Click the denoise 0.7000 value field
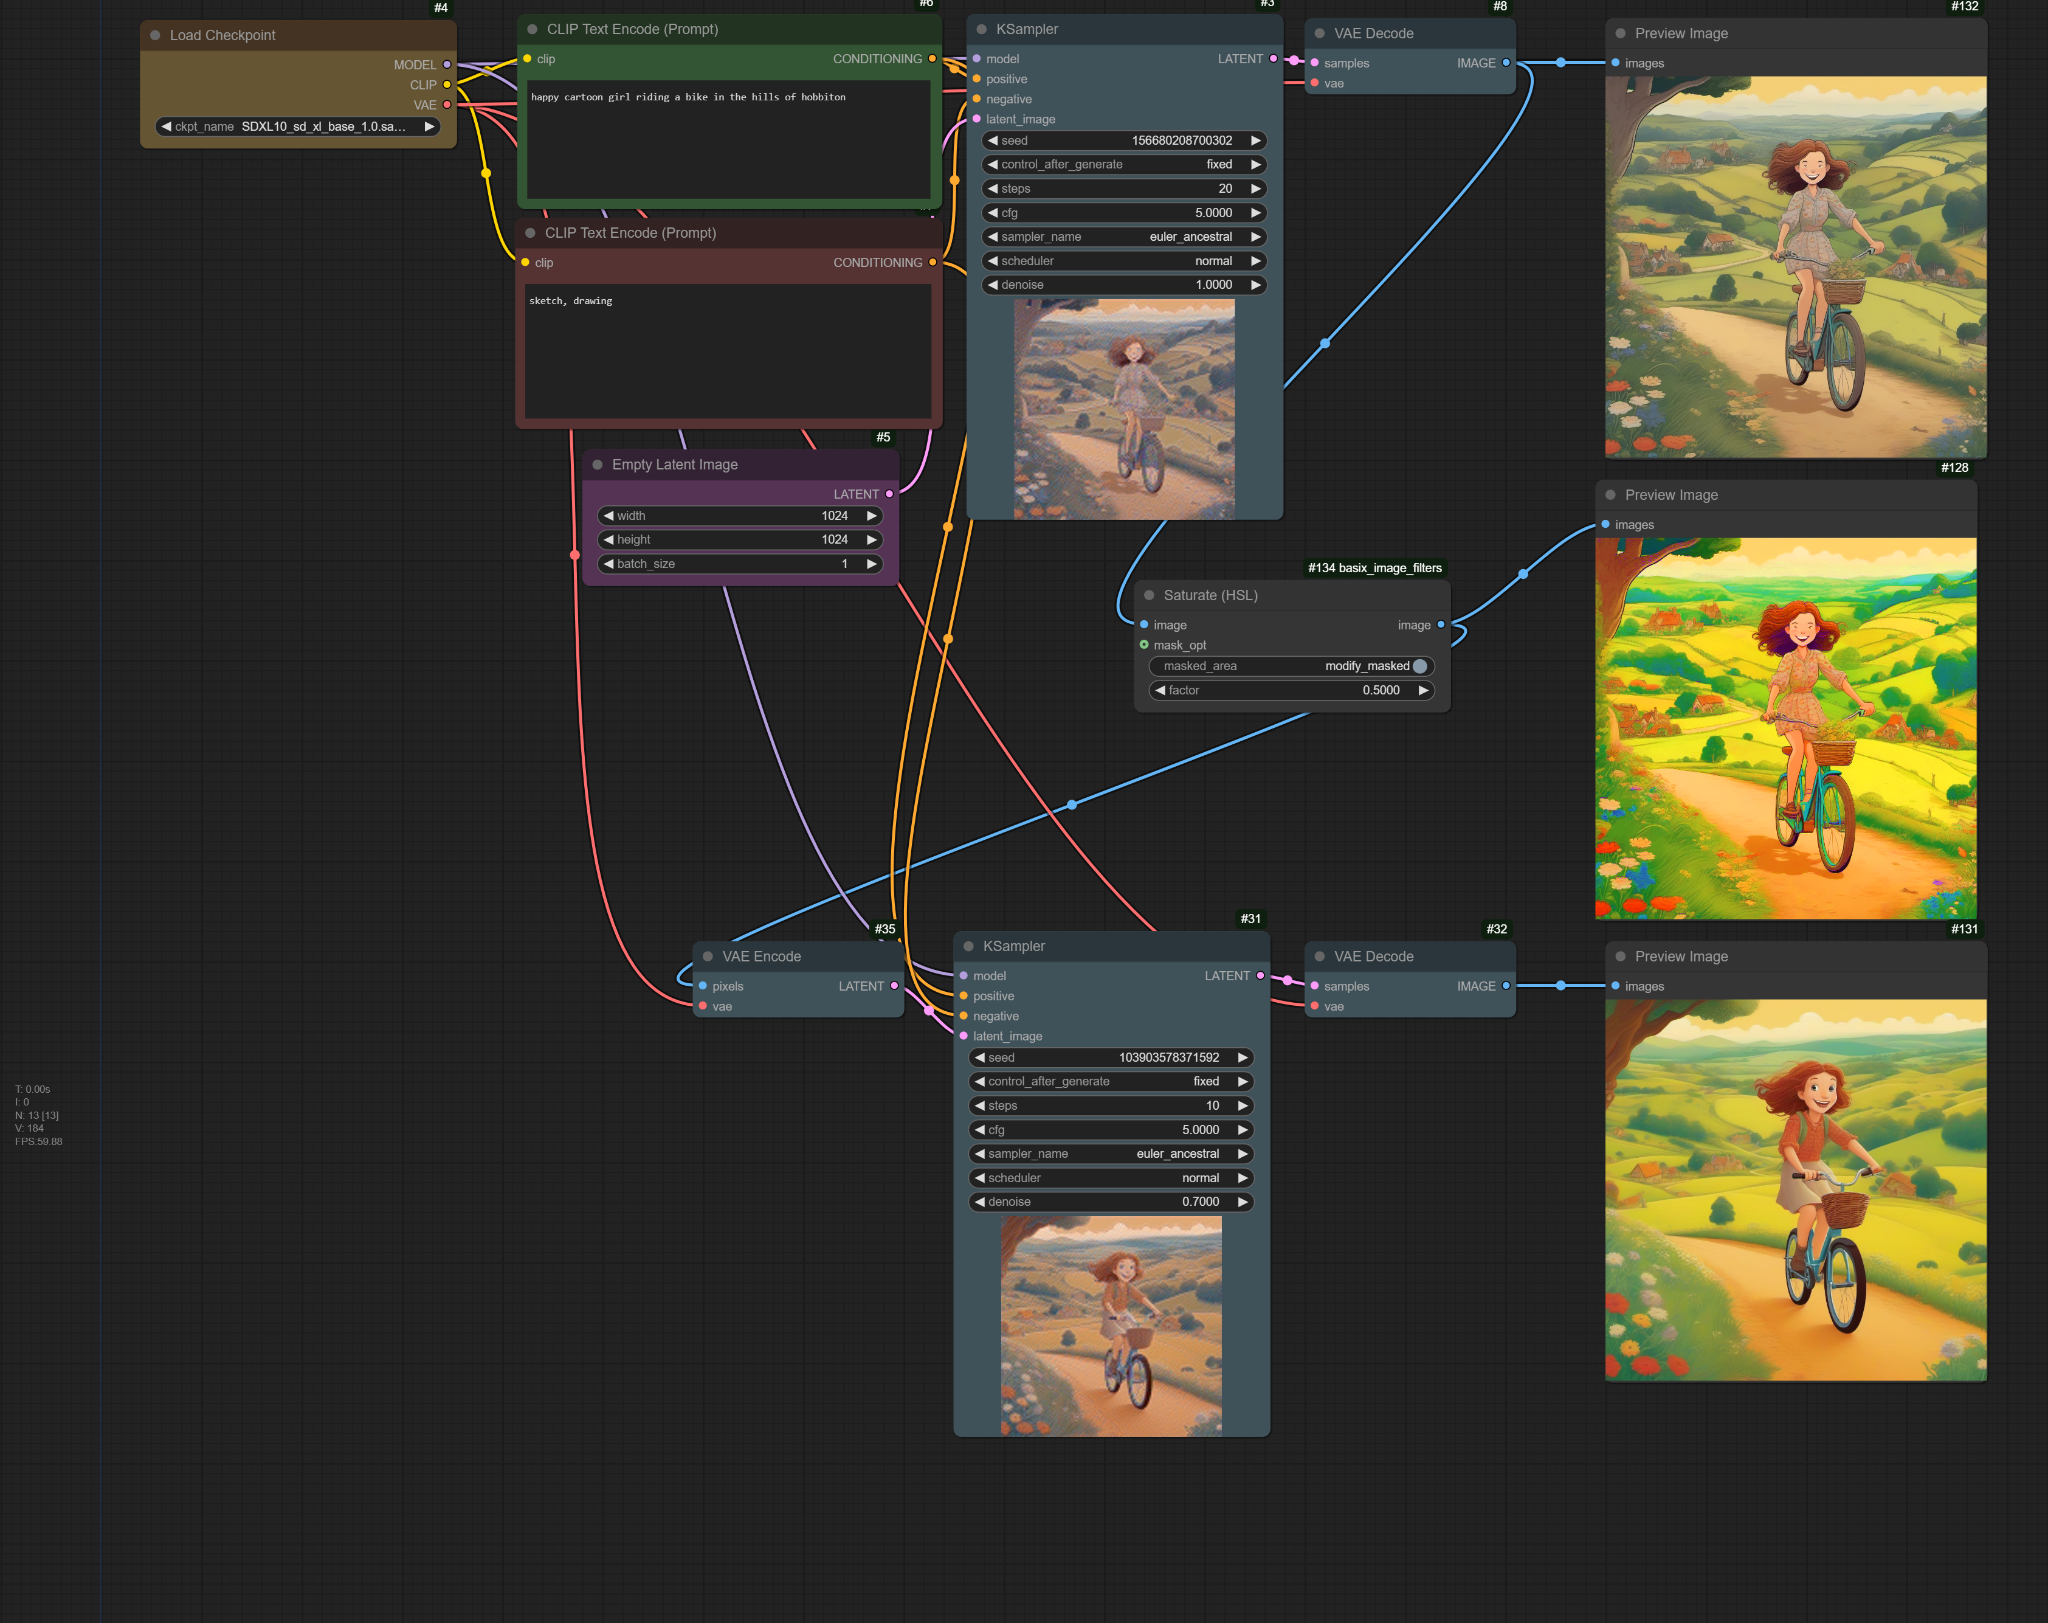Viewport: 2048px width, 1623px height. click(x=1111, y=1201)
